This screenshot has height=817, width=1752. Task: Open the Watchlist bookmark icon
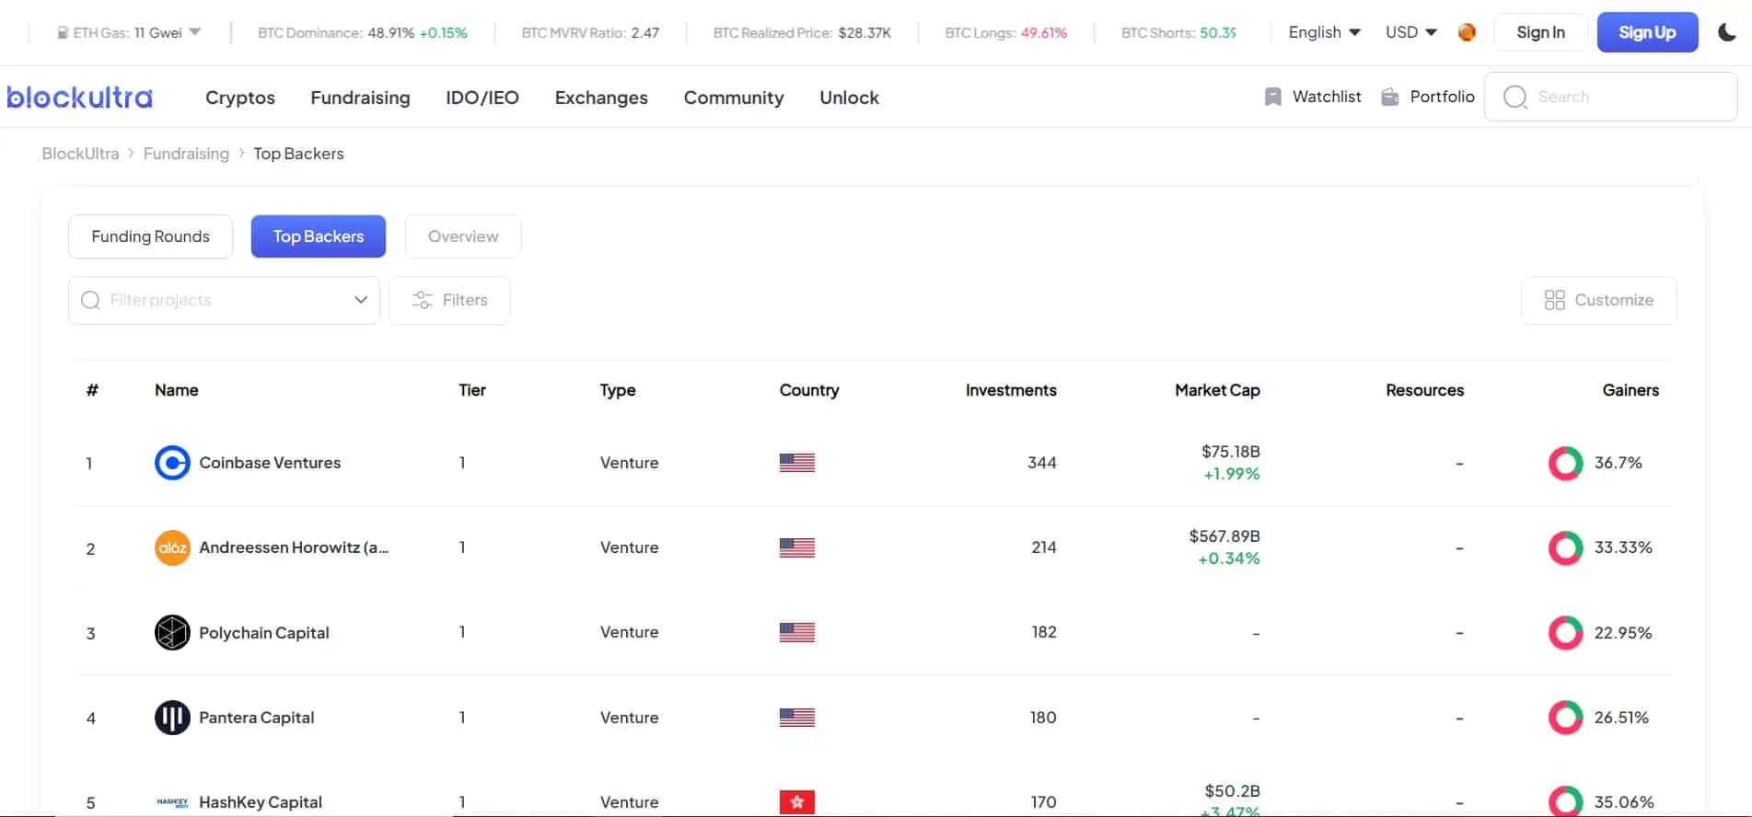coord(1272,97)
